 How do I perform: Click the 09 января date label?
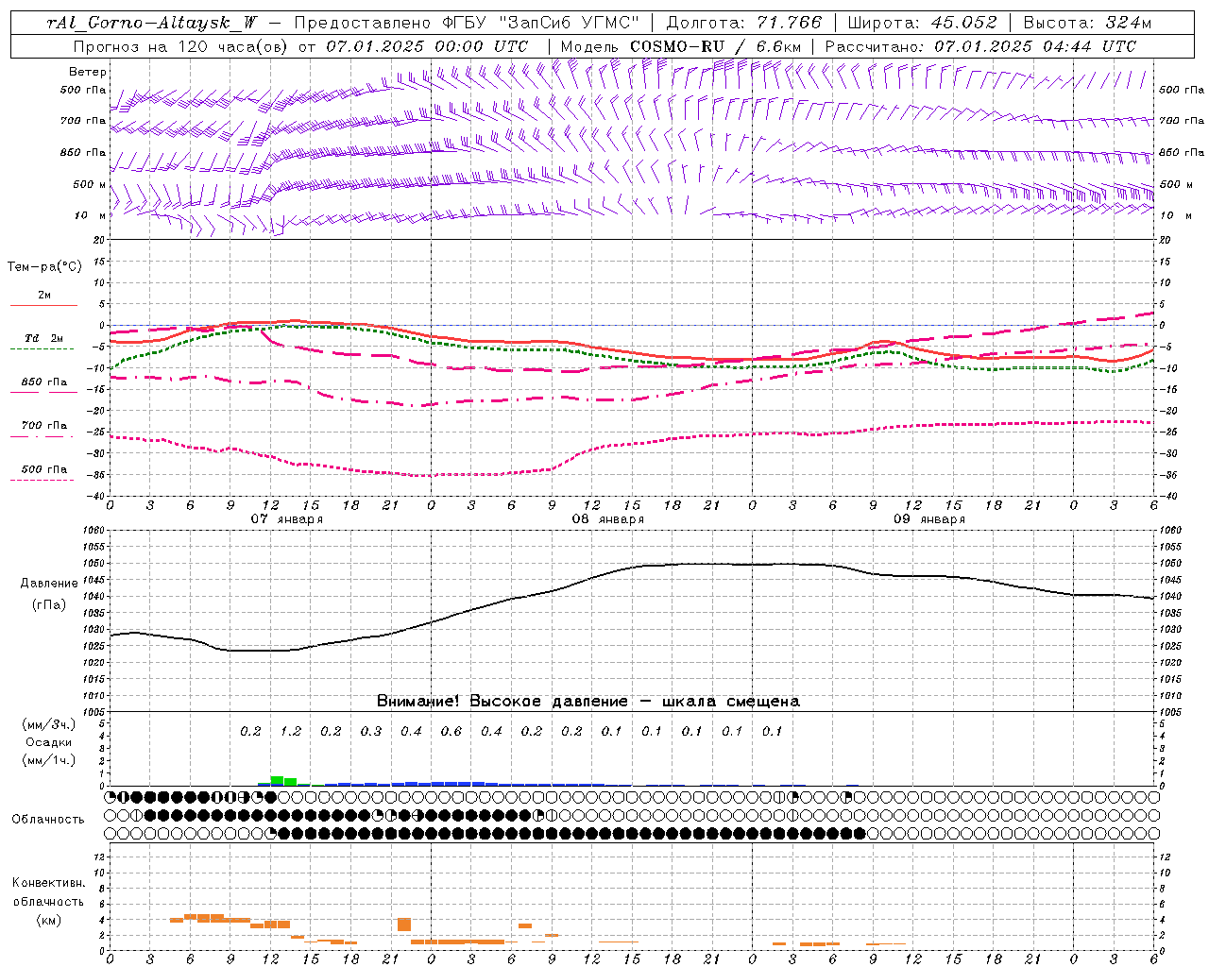(928, 518)
